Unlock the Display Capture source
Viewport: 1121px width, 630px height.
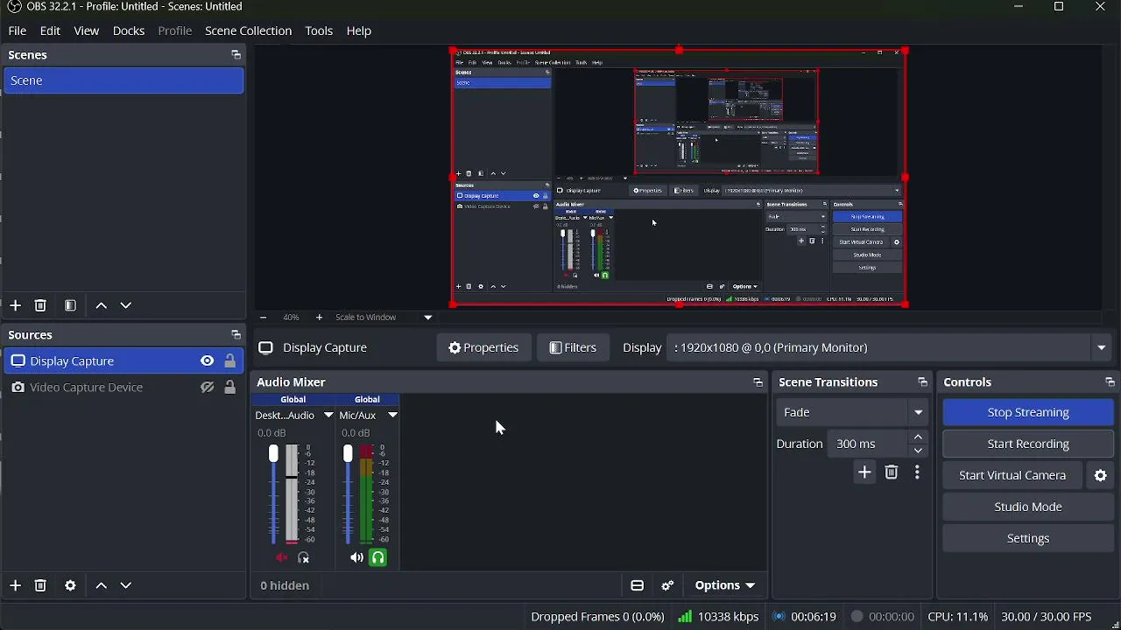tap(230, 361)
